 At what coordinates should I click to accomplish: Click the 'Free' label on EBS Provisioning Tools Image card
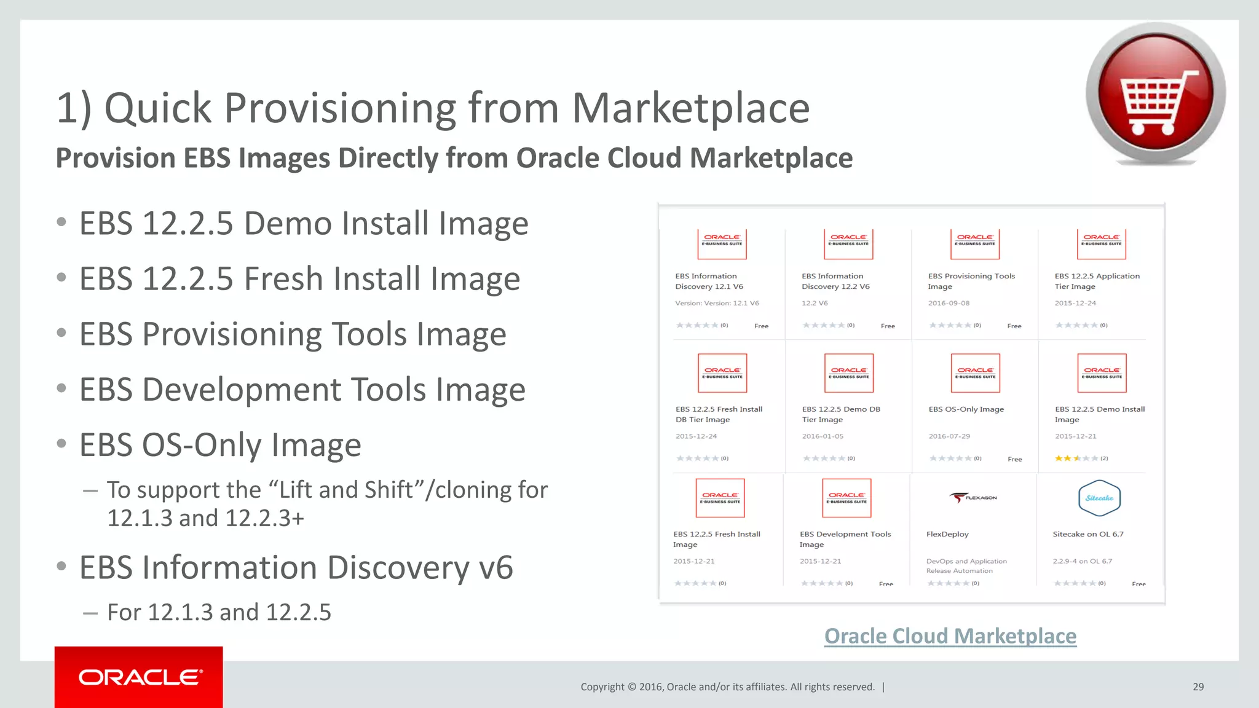click(1014, 326)
